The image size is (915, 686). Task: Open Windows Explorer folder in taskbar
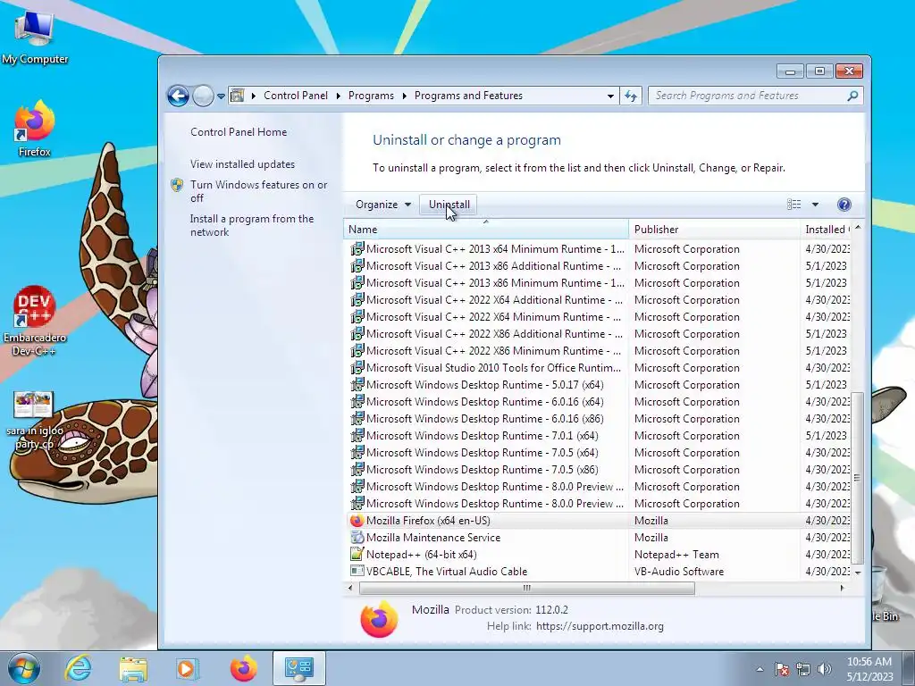point(133,668)
